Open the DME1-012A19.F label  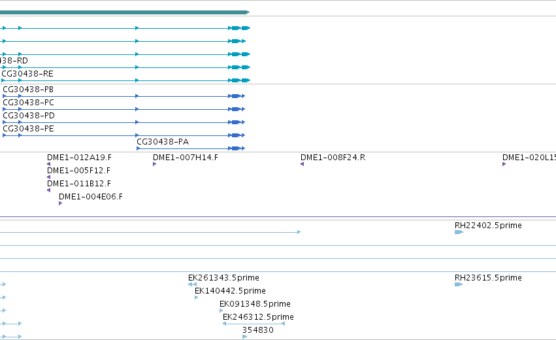(x=79, y=158)
